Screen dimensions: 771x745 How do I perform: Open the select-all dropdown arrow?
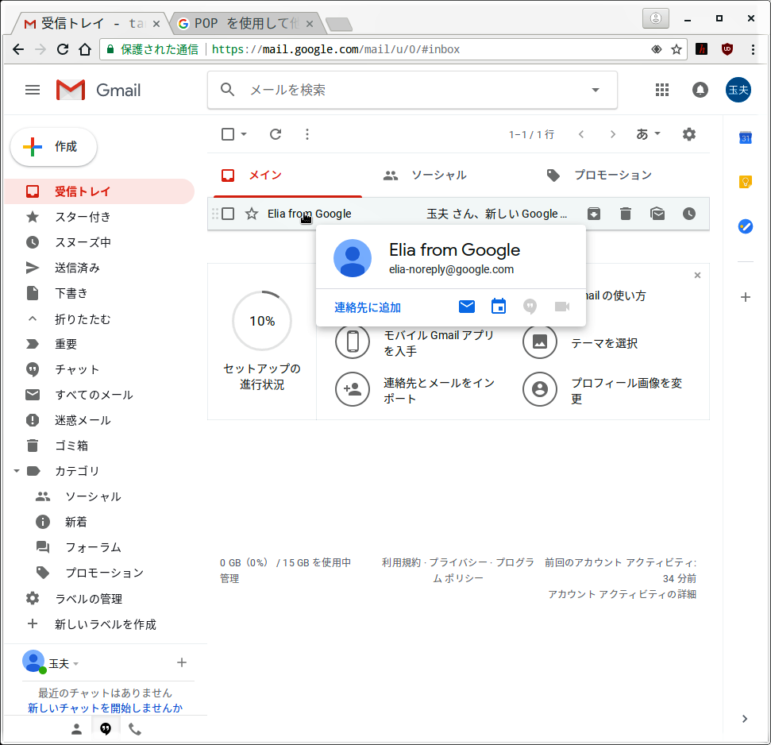point(244,134)
